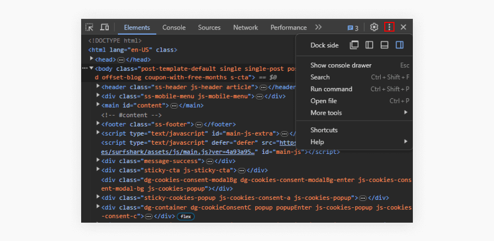Image resolution: width=494 pixels, height=241 pixels.
Task: Expand the main content node
Action: pyautogui.click(x=98, y=105)
